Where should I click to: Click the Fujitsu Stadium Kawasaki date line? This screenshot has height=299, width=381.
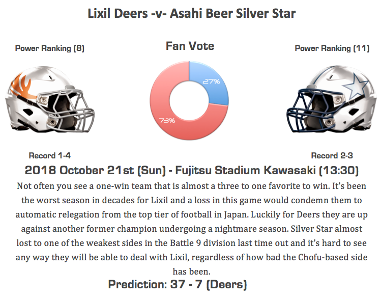coord(191,170)
